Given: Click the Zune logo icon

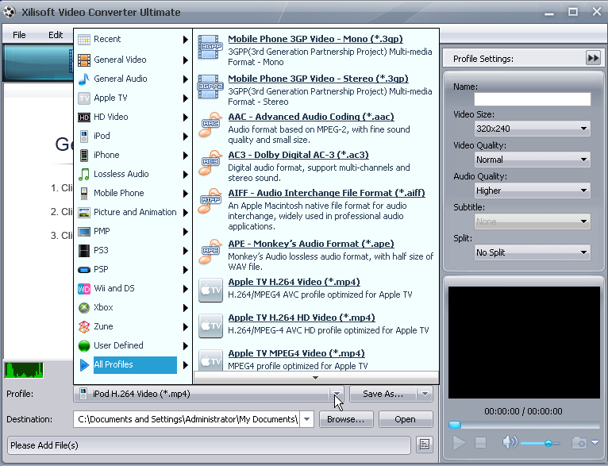Looking at the screenshot, I should (x=84, y=326).
